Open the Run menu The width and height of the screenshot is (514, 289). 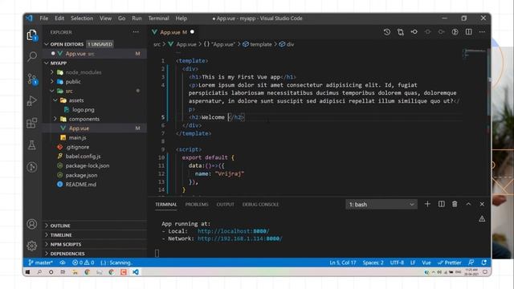pos(137,18)
